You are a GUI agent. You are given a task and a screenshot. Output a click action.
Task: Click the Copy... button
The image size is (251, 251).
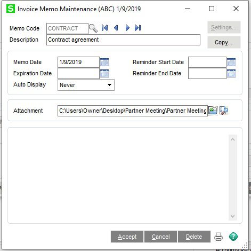coord(224,42)
